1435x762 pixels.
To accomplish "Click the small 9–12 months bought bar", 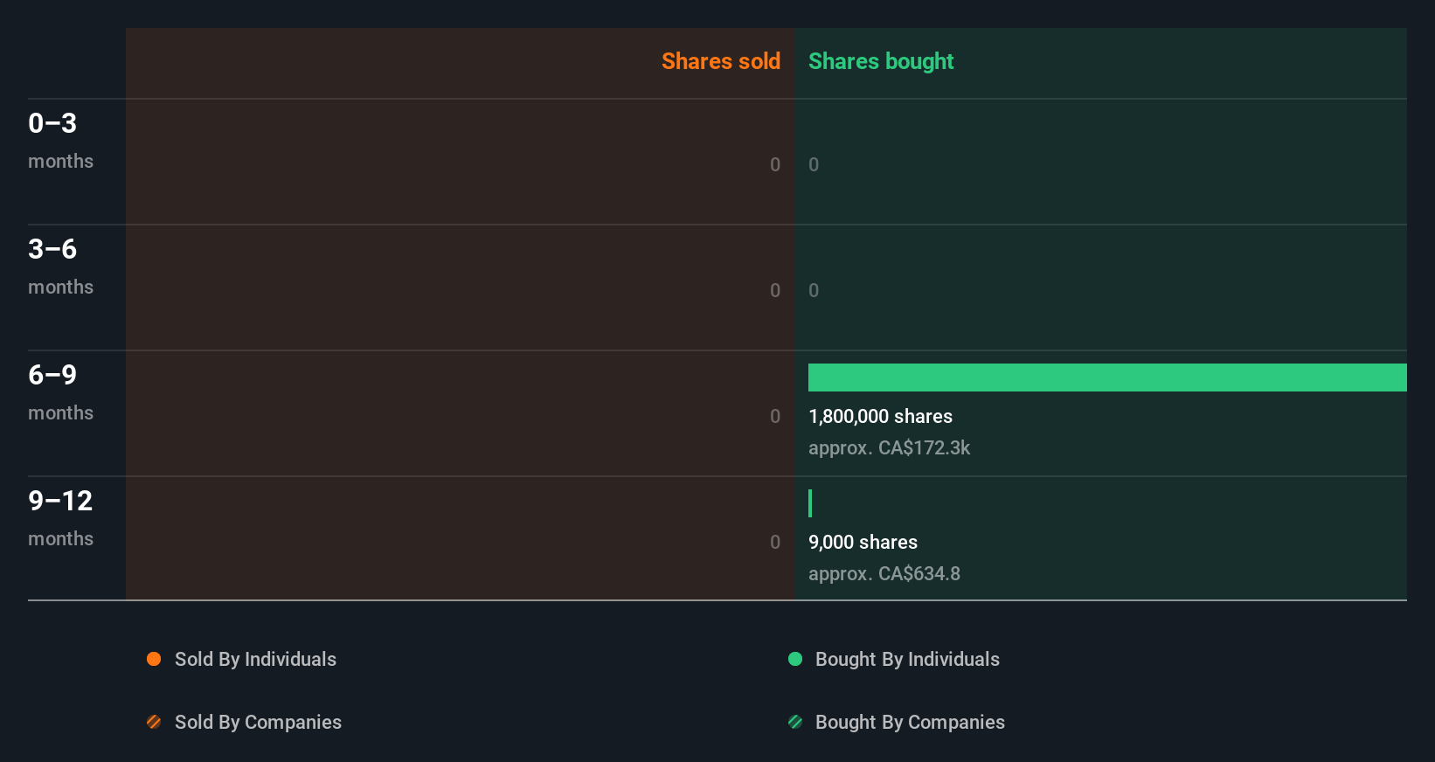I will (x=810, y=503).
